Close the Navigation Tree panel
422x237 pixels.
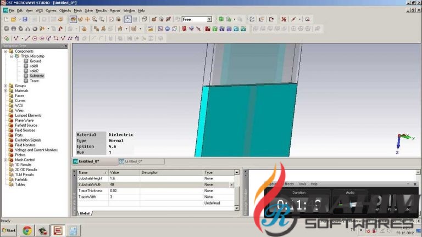(66, 46)
